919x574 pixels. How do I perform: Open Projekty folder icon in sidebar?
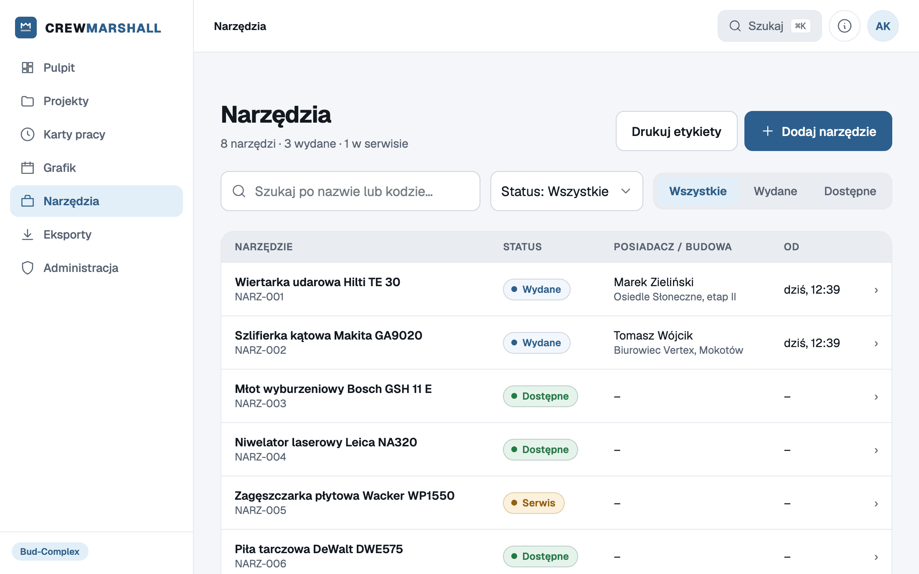tap(28, 101)
